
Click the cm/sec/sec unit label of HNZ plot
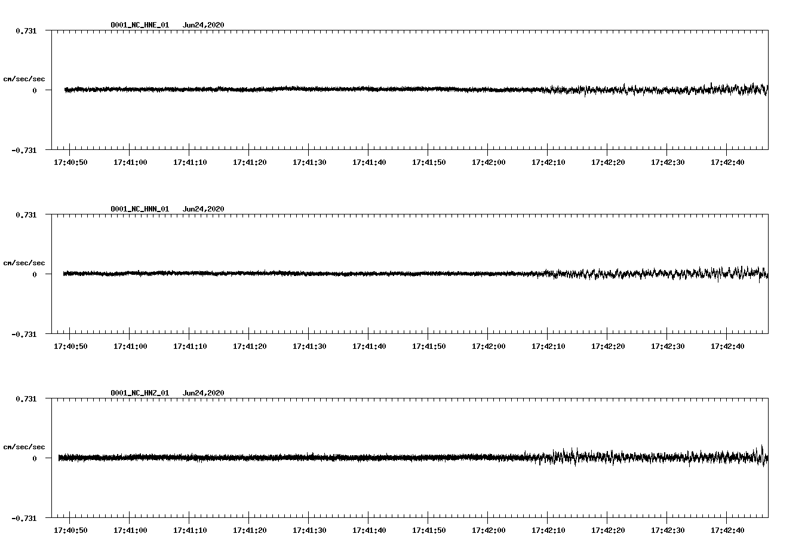point(24,447)
